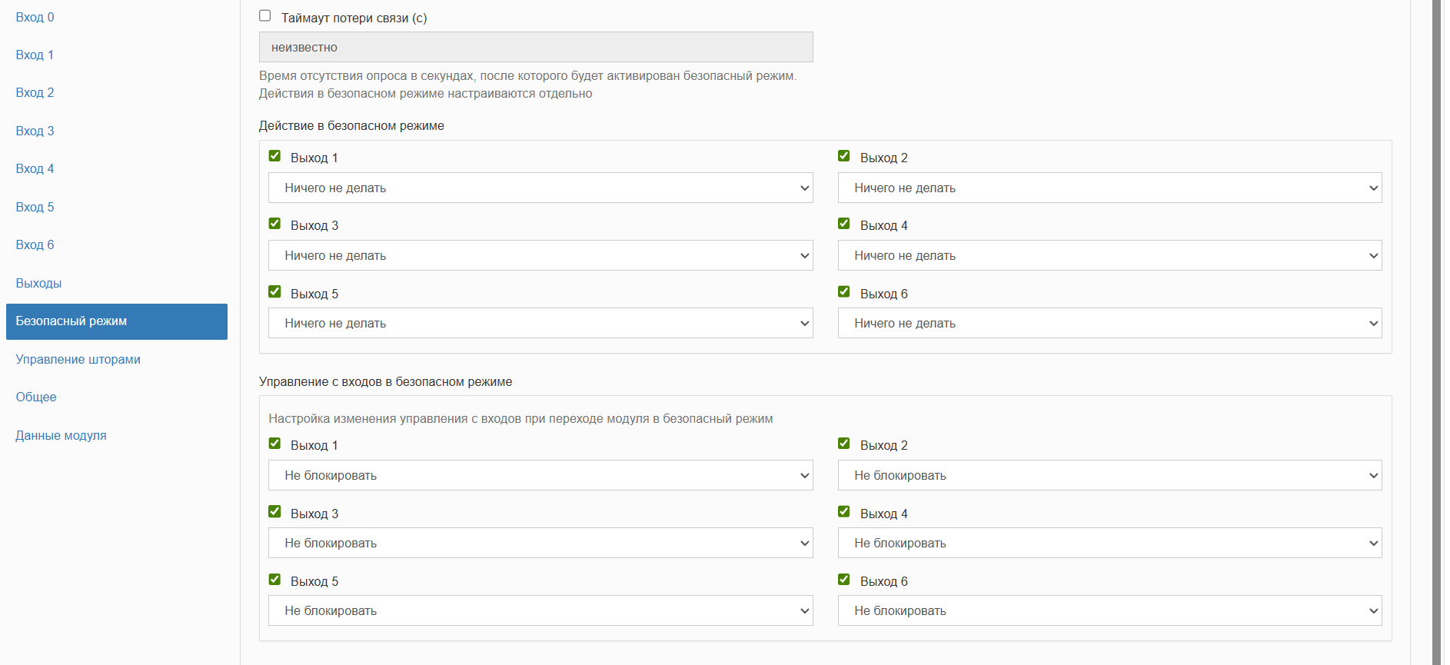Open Выход 1 Не блокировать dropdown
This screenshot has height=665, width=1450.
(540, 475)
